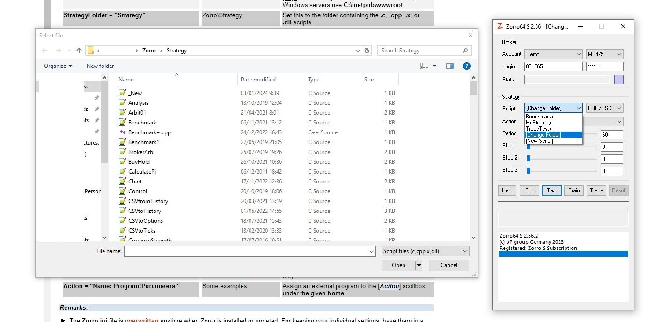Click the Benchmark+.cpp file icon
The width and height of the screenshot is (669, 322).
click(123, 132)
